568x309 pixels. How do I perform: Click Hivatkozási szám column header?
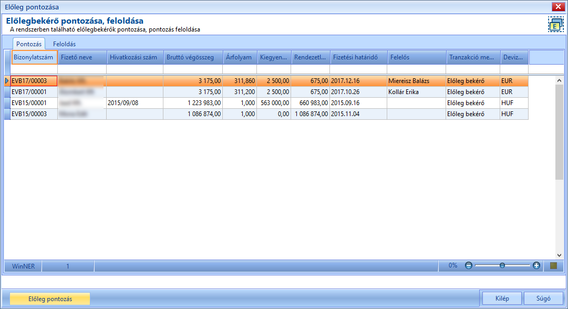click(135, 57)
